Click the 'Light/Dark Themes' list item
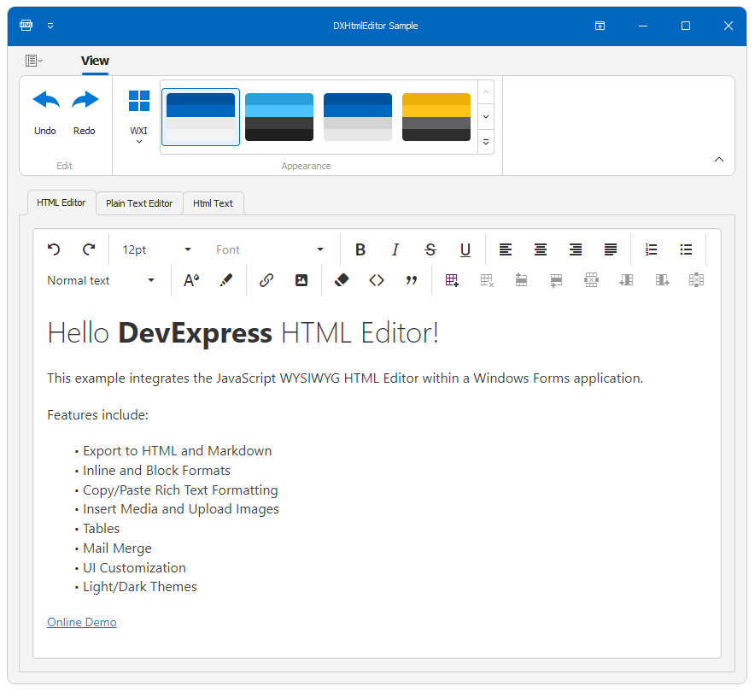Screen dimensions: 755x692 point(139,587)
